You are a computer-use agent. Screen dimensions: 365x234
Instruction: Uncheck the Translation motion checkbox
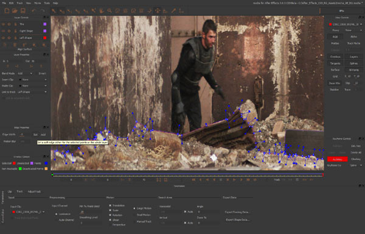click(110, 205)
